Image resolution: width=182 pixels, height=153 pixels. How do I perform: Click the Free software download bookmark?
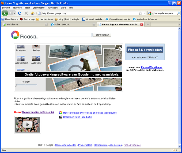(x=119, y=19)
